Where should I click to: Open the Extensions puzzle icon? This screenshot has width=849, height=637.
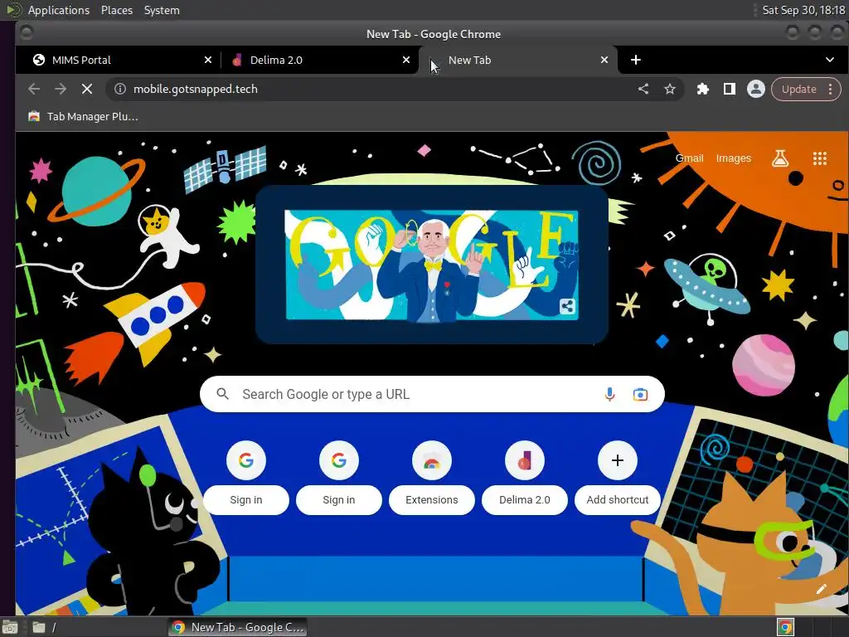click(x=703, y=89)
